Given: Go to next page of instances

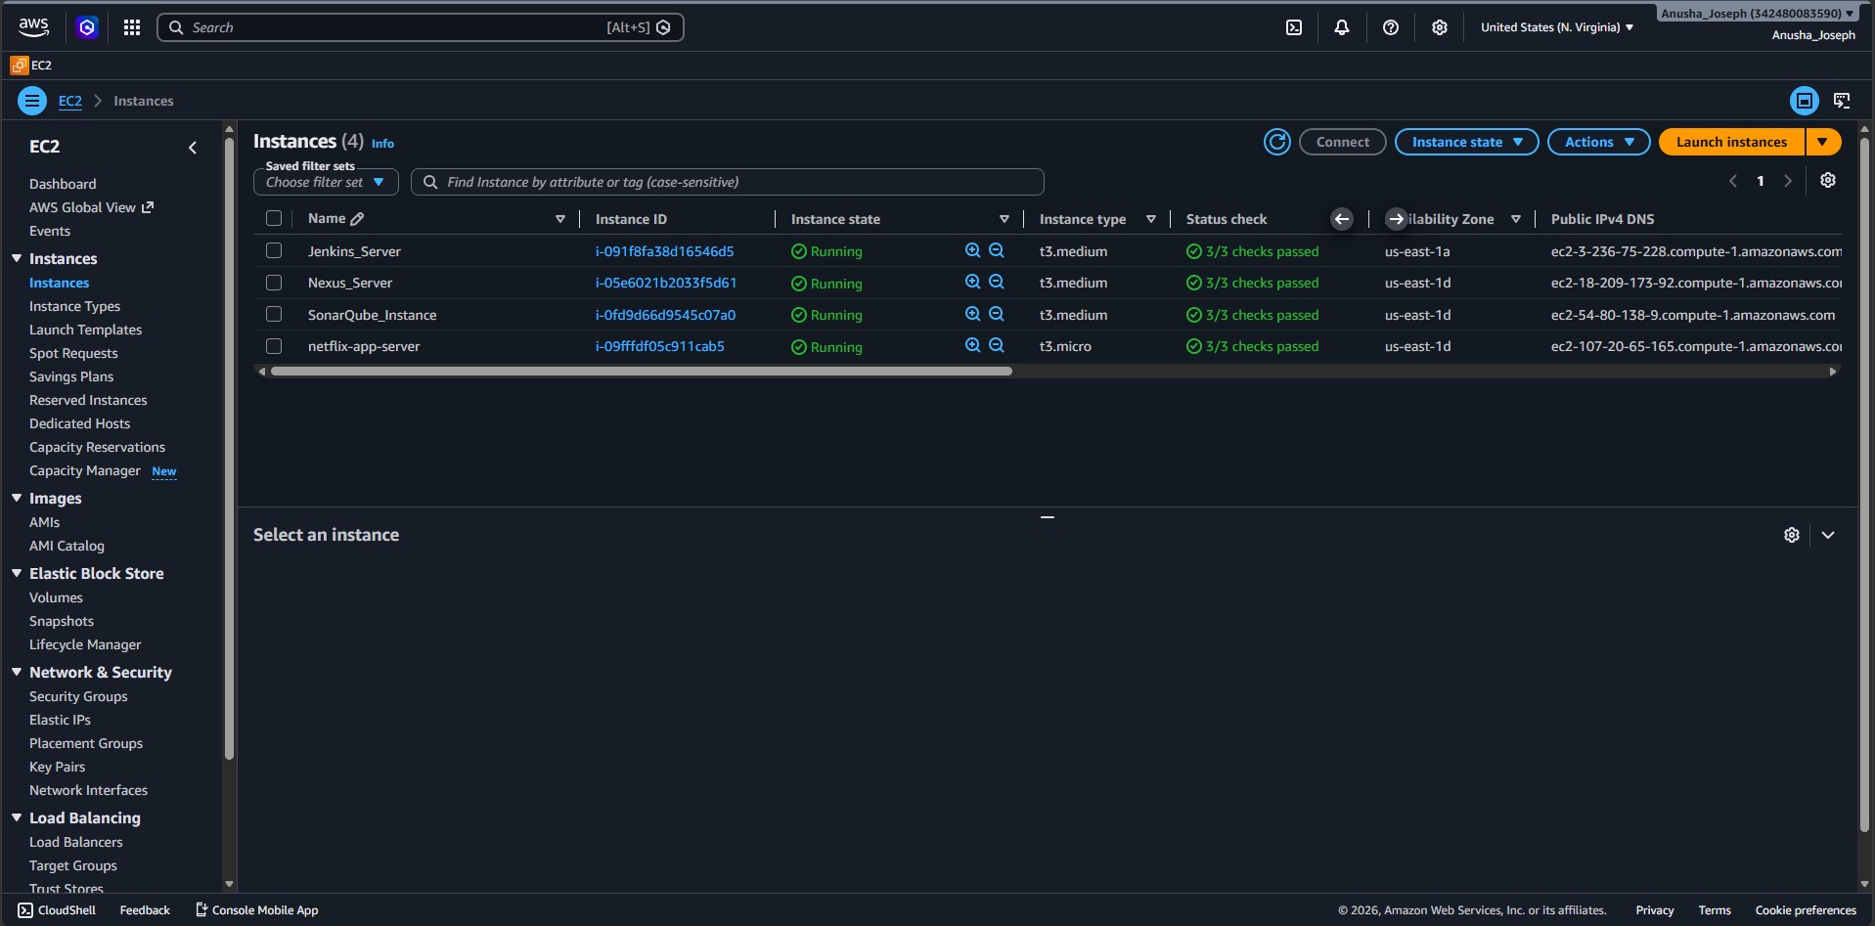Looking at the screenshot, I should pos(1788,181).
